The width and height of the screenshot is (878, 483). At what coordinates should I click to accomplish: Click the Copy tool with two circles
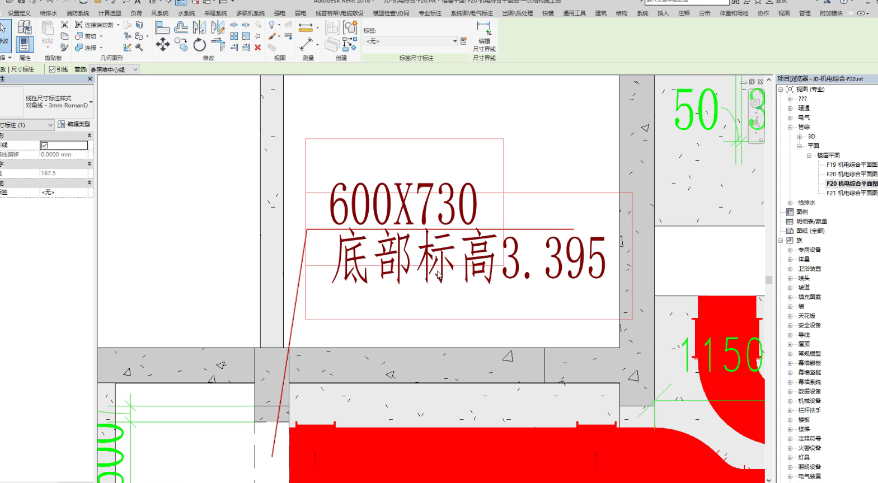[x=181, y=44]
